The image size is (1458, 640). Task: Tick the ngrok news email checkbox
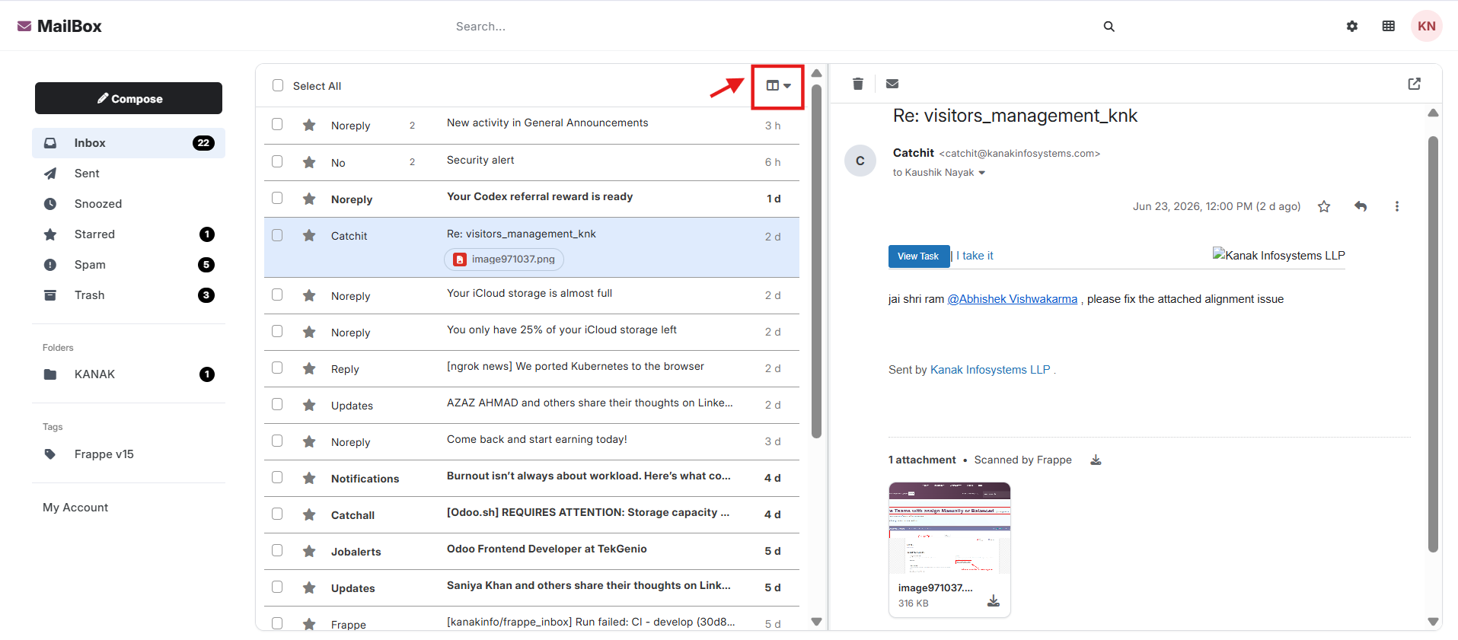point(277,368)
